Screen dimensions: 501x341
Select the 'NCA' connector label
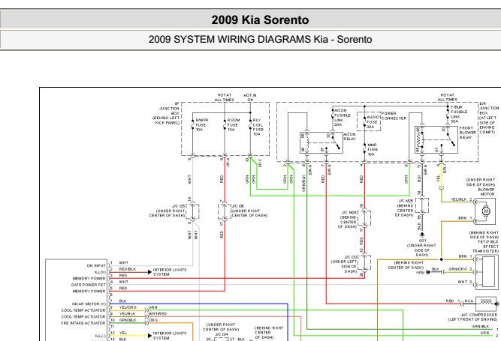point(469,301)
